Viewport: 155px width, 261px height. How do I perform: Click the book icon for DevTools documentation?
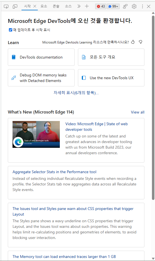14,57
